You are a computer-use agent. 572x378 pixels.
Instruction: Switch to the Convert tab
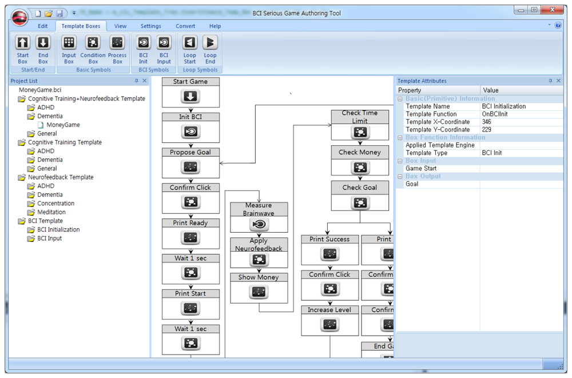pyautogui.click(x=185, y=26)
